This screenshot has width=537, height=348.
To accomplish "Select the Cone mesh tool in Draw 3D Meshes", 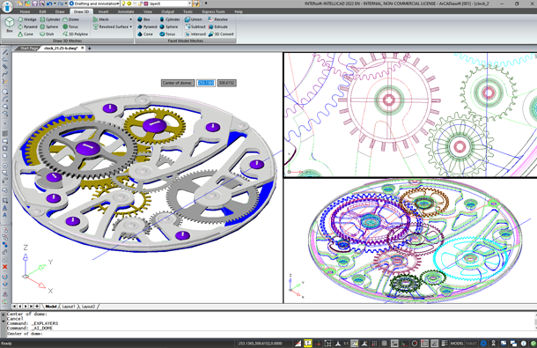I will click(26, 34).
